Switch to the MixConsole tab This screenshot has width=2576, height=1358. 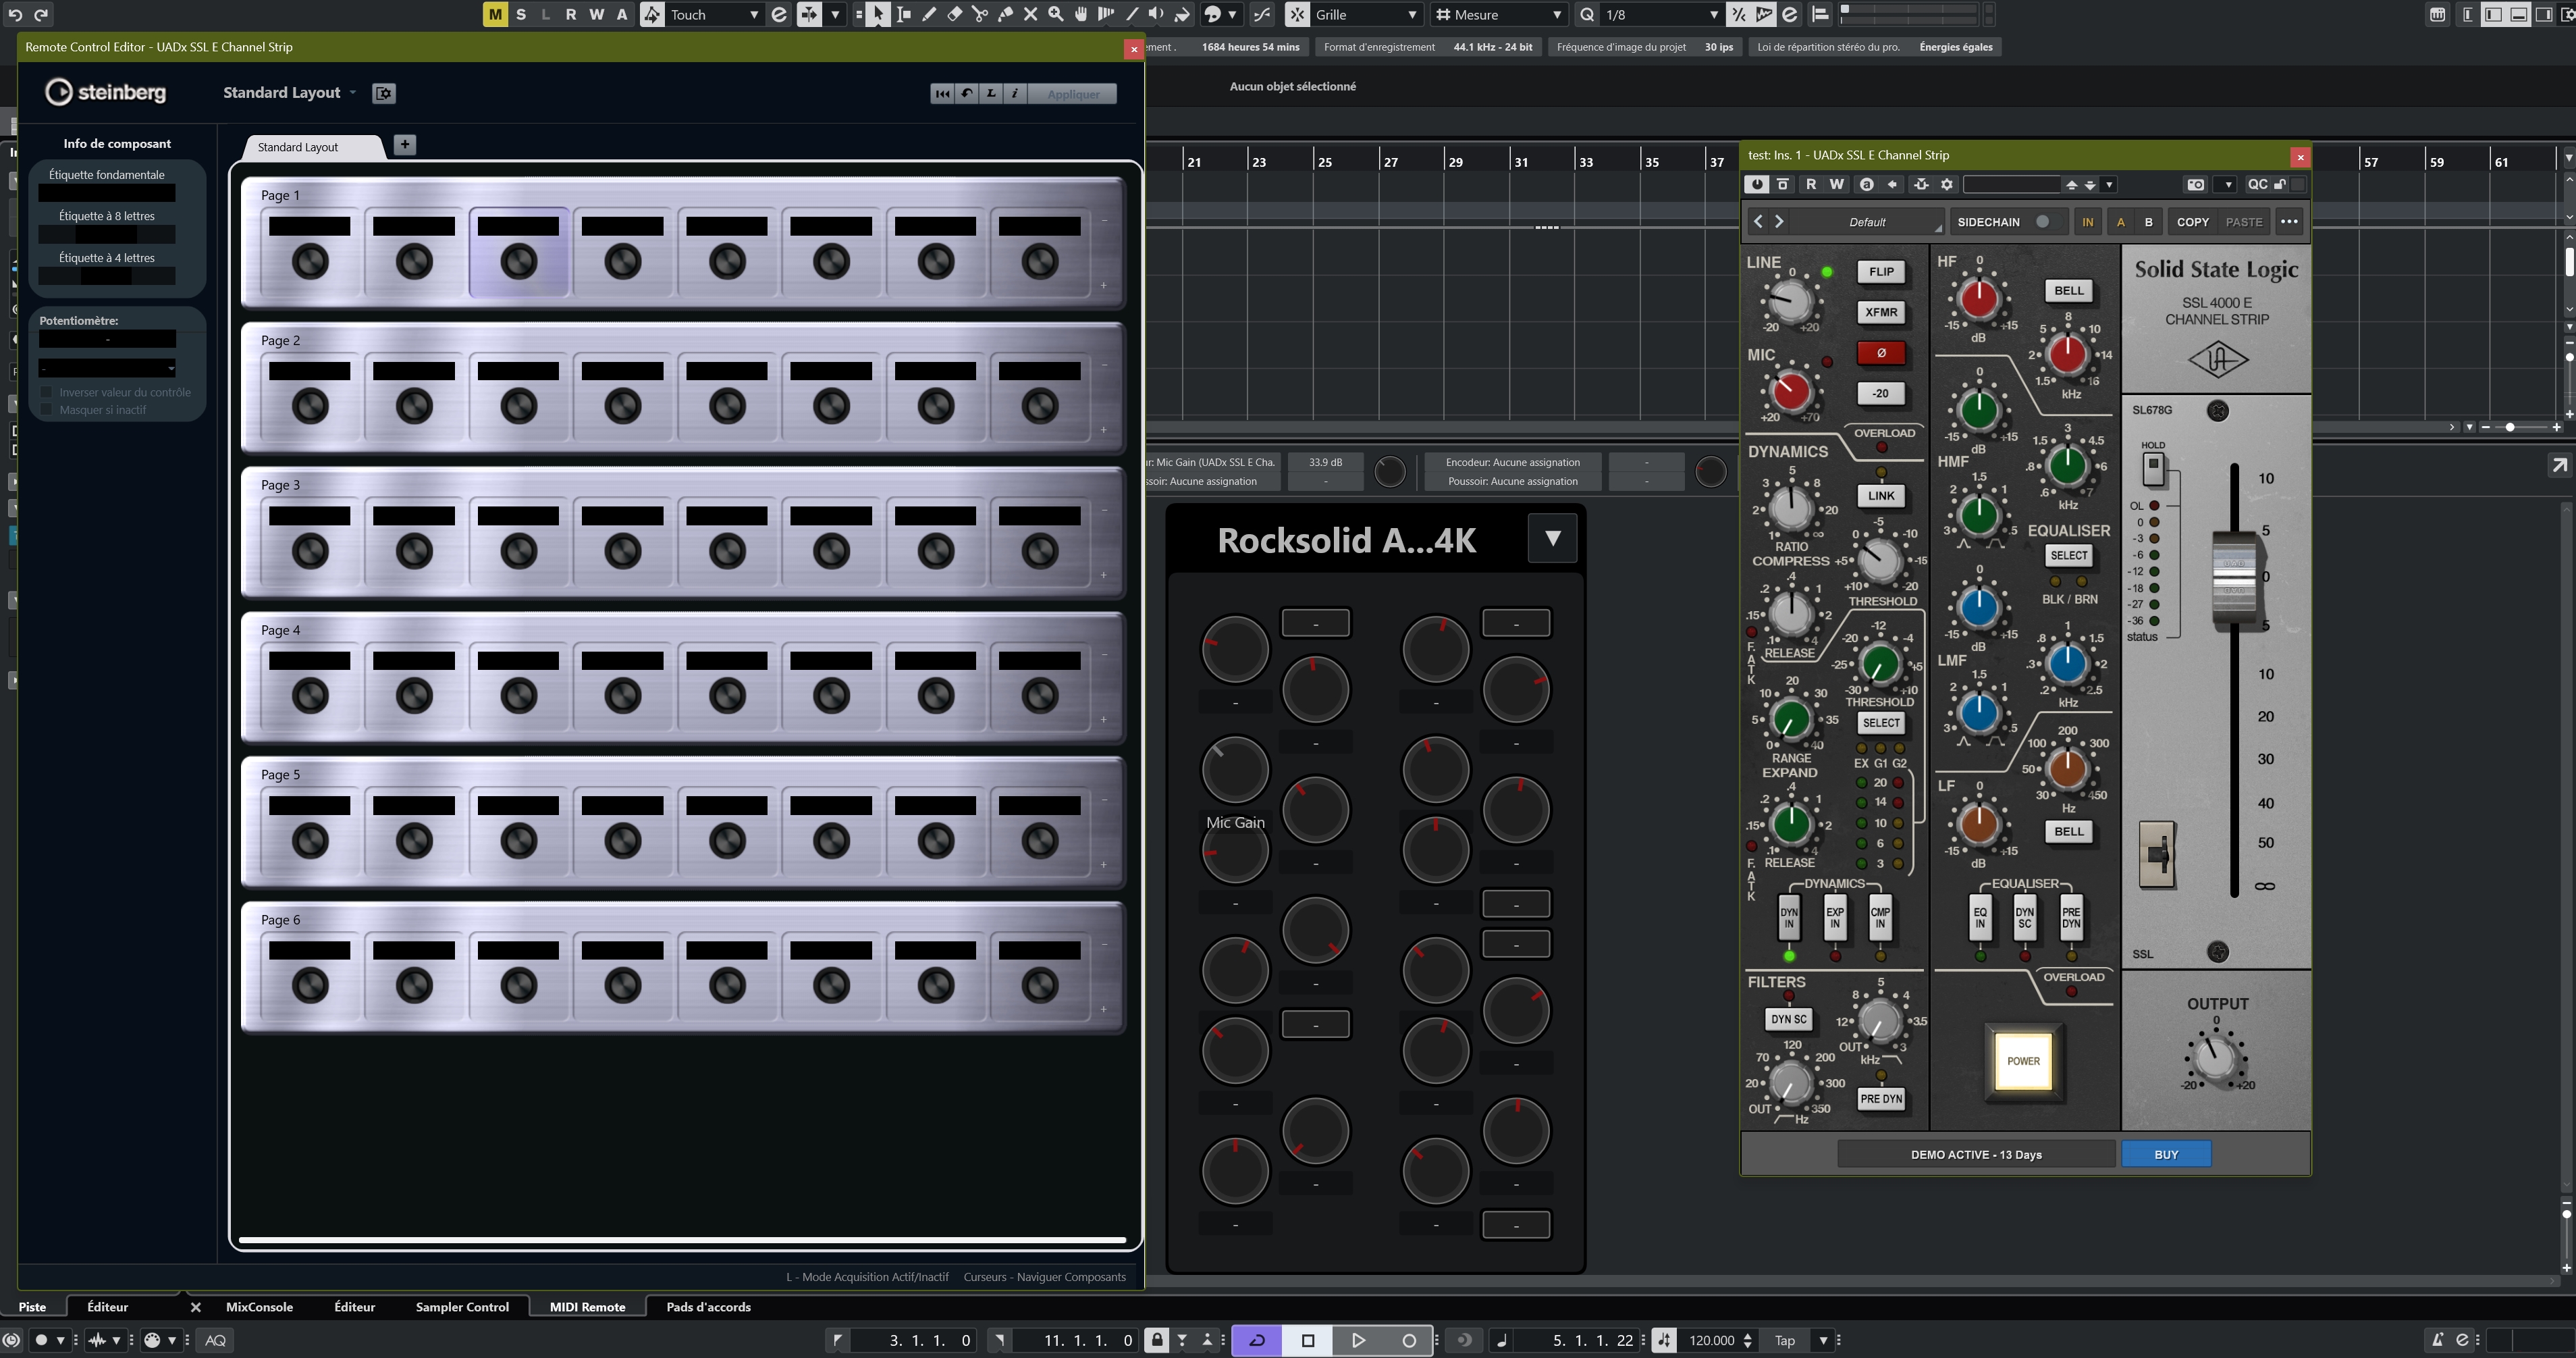tap(259, 1307)
